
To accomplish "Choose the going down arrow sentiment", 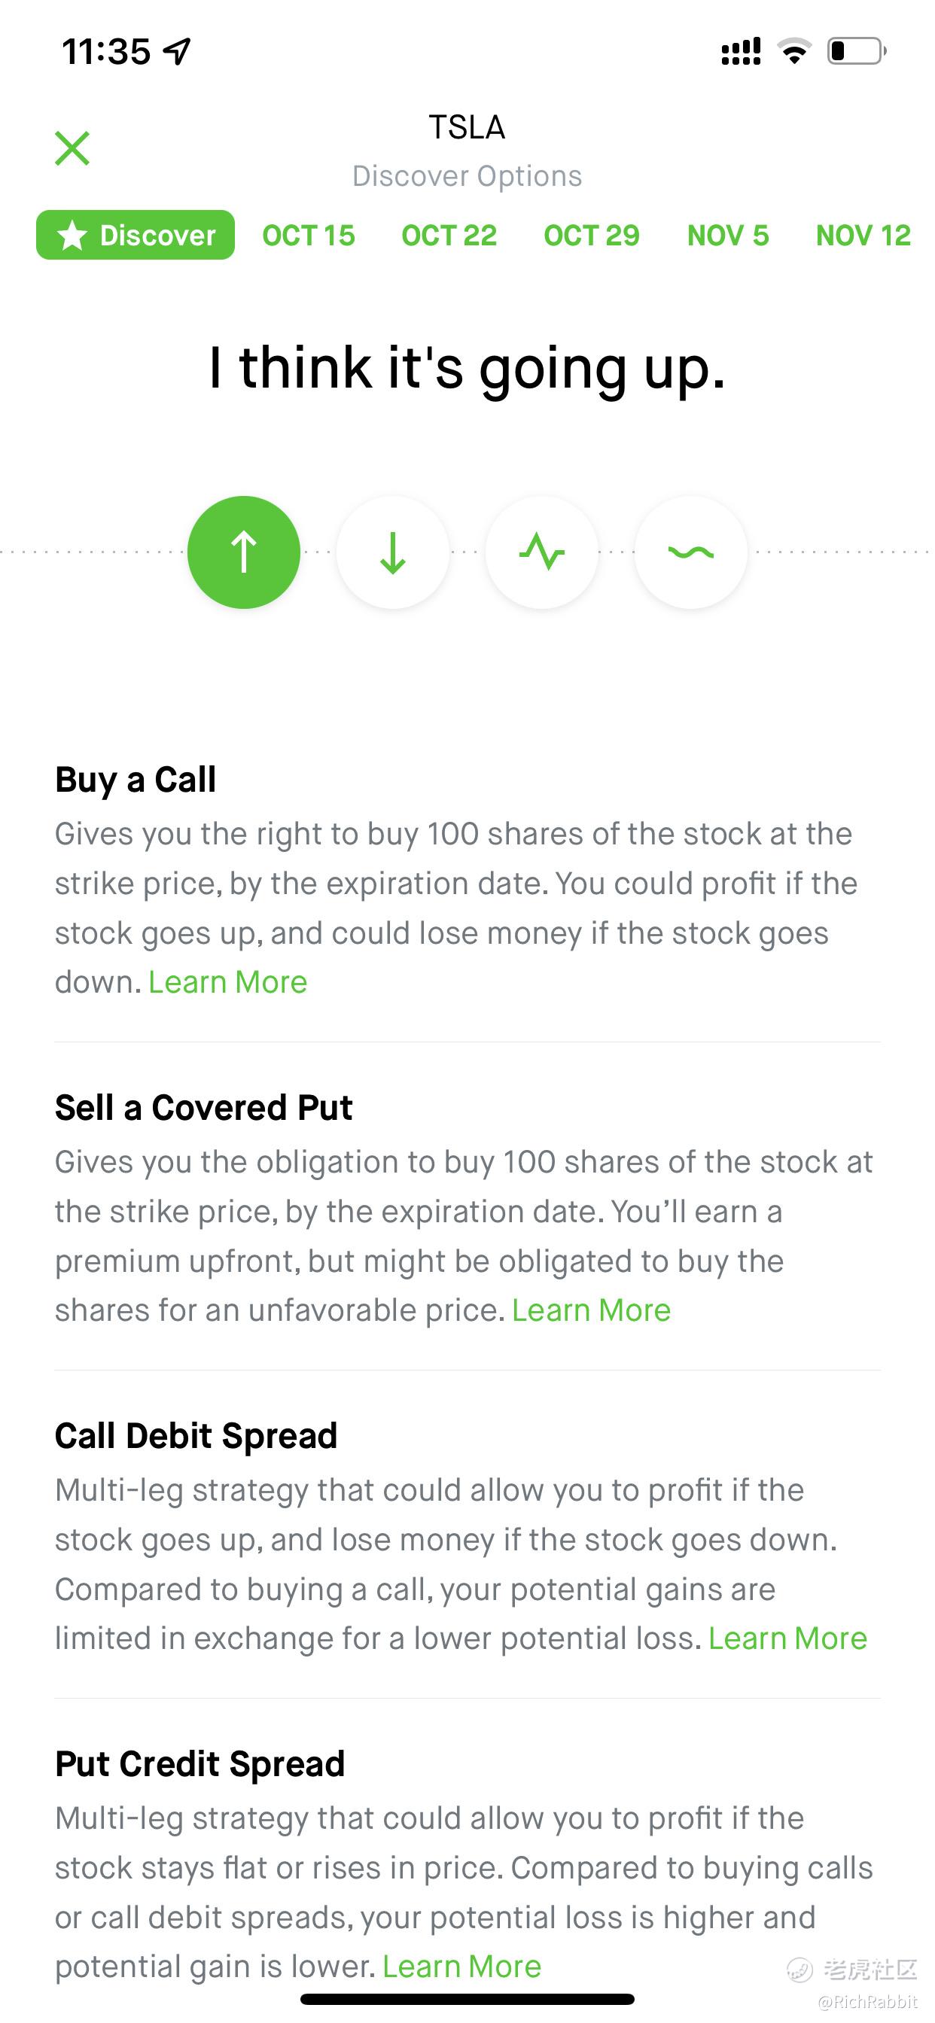I will tap(393, 552).
